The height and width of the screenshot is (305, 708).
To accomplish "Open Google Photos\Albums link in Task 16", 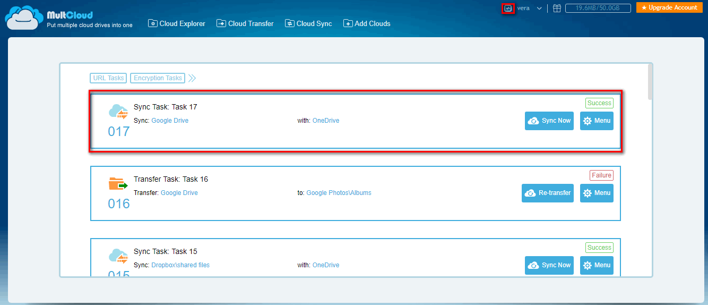I will [x=339, y=193].
